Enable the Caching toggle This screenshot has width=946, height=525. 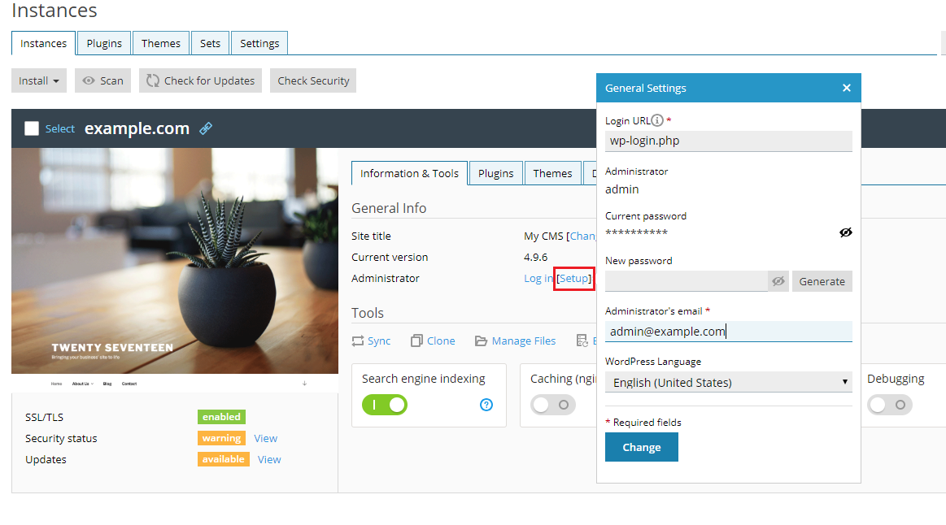click(553, 404)
